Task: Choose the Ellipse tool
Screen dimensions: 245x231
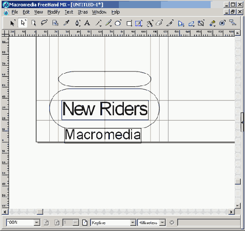Action: click(x=118, y=23)
